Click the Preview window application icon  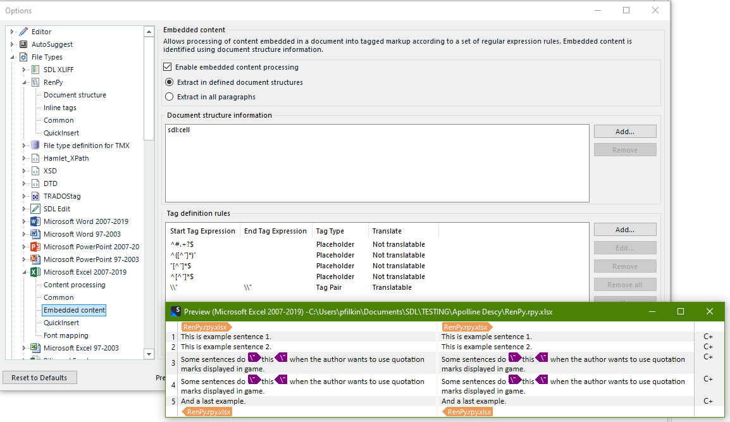175,312
